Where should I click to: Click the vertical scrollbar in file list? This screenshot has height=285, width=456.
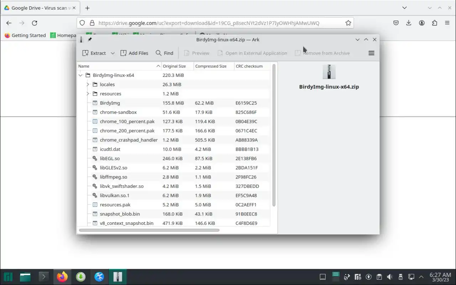pos(274,135)
